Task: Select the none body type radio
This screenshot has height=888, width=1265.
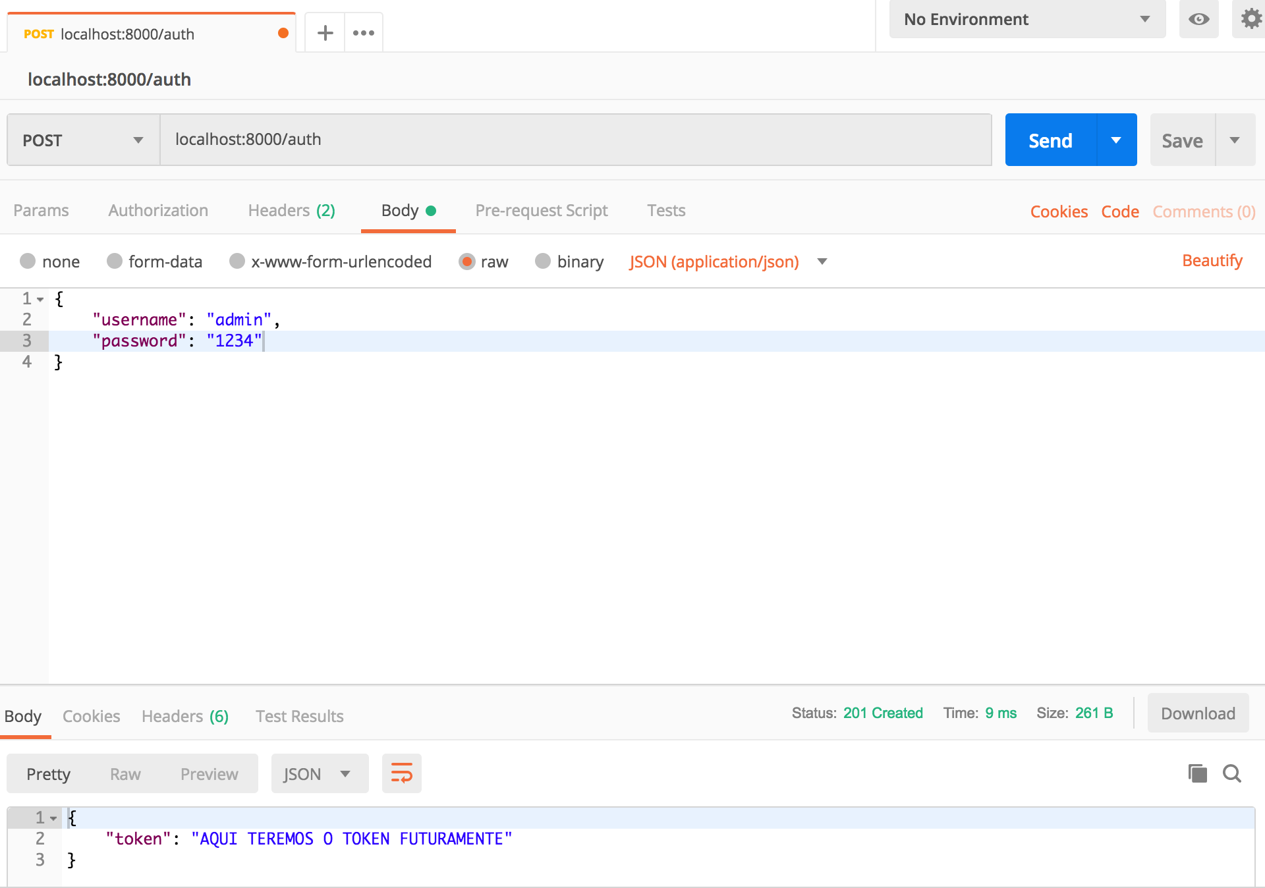Action: (x=28, y=262)
